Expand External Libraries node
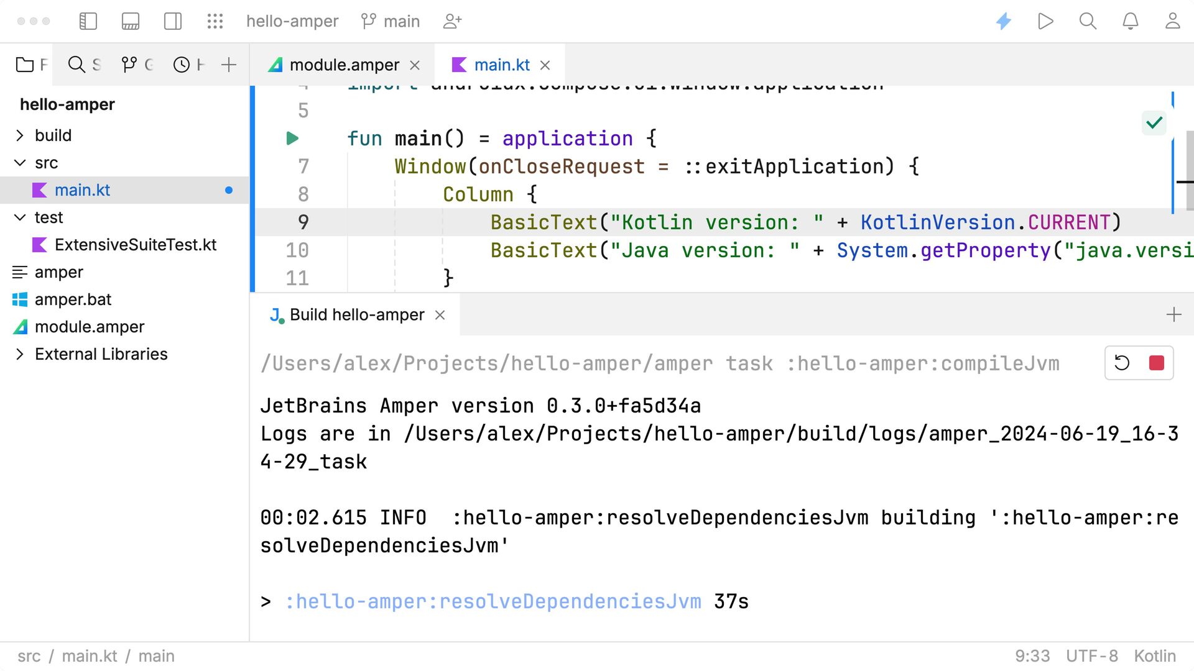1194x671 pixels. [20, 354]
